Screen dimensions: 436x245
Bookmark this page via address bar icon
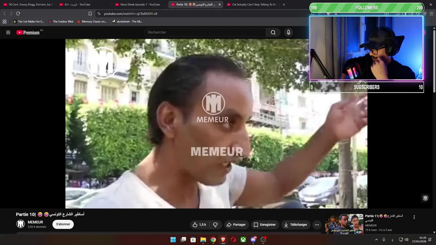point(90,14)
